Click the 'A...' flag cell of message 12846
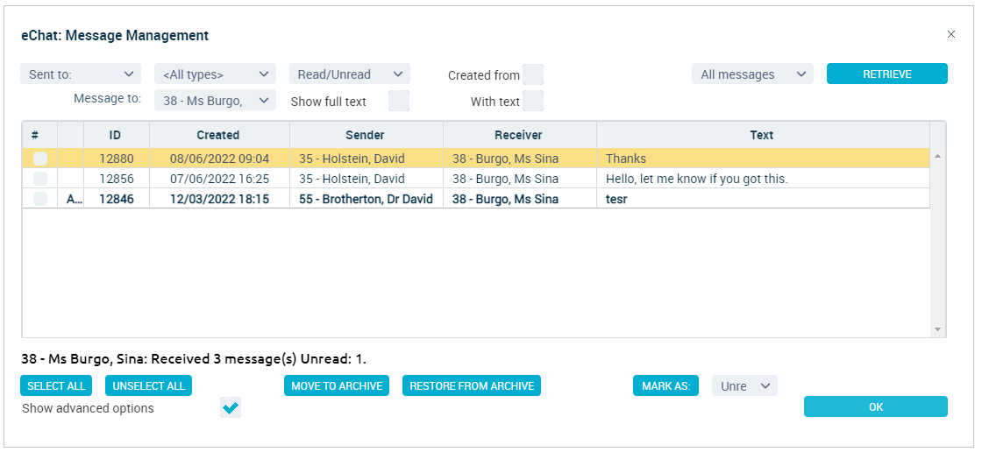 click(x=70, y=199)
